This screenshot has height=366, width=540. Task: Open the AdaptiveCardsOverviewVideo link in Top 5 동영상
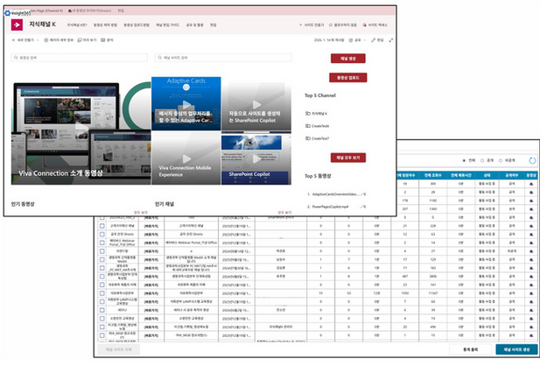click(335, 194)
